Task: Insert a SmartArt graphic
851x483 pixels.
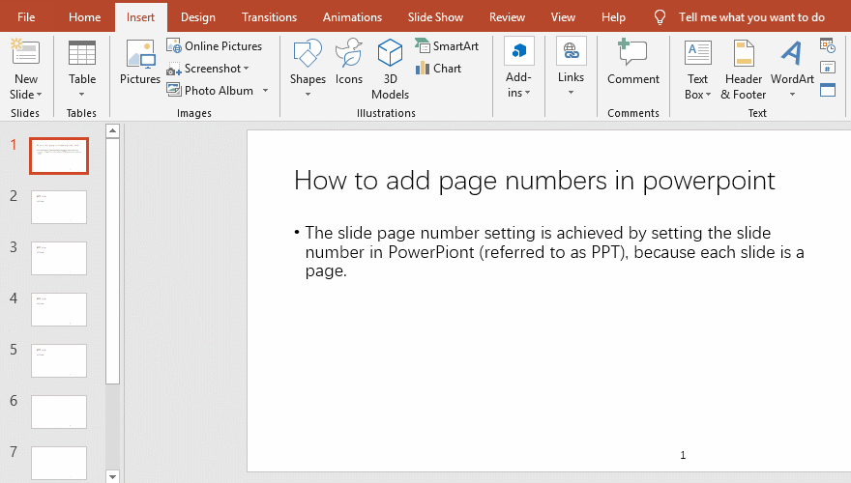Action: (447, 46)
